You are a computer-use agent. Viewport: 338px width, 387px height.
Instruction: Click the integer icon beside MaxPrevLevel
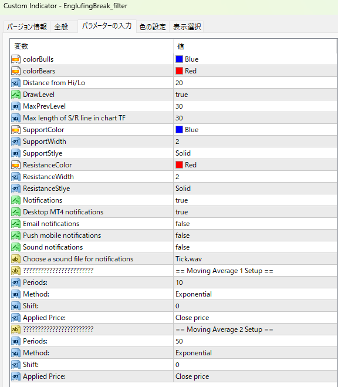click(15, 106)
